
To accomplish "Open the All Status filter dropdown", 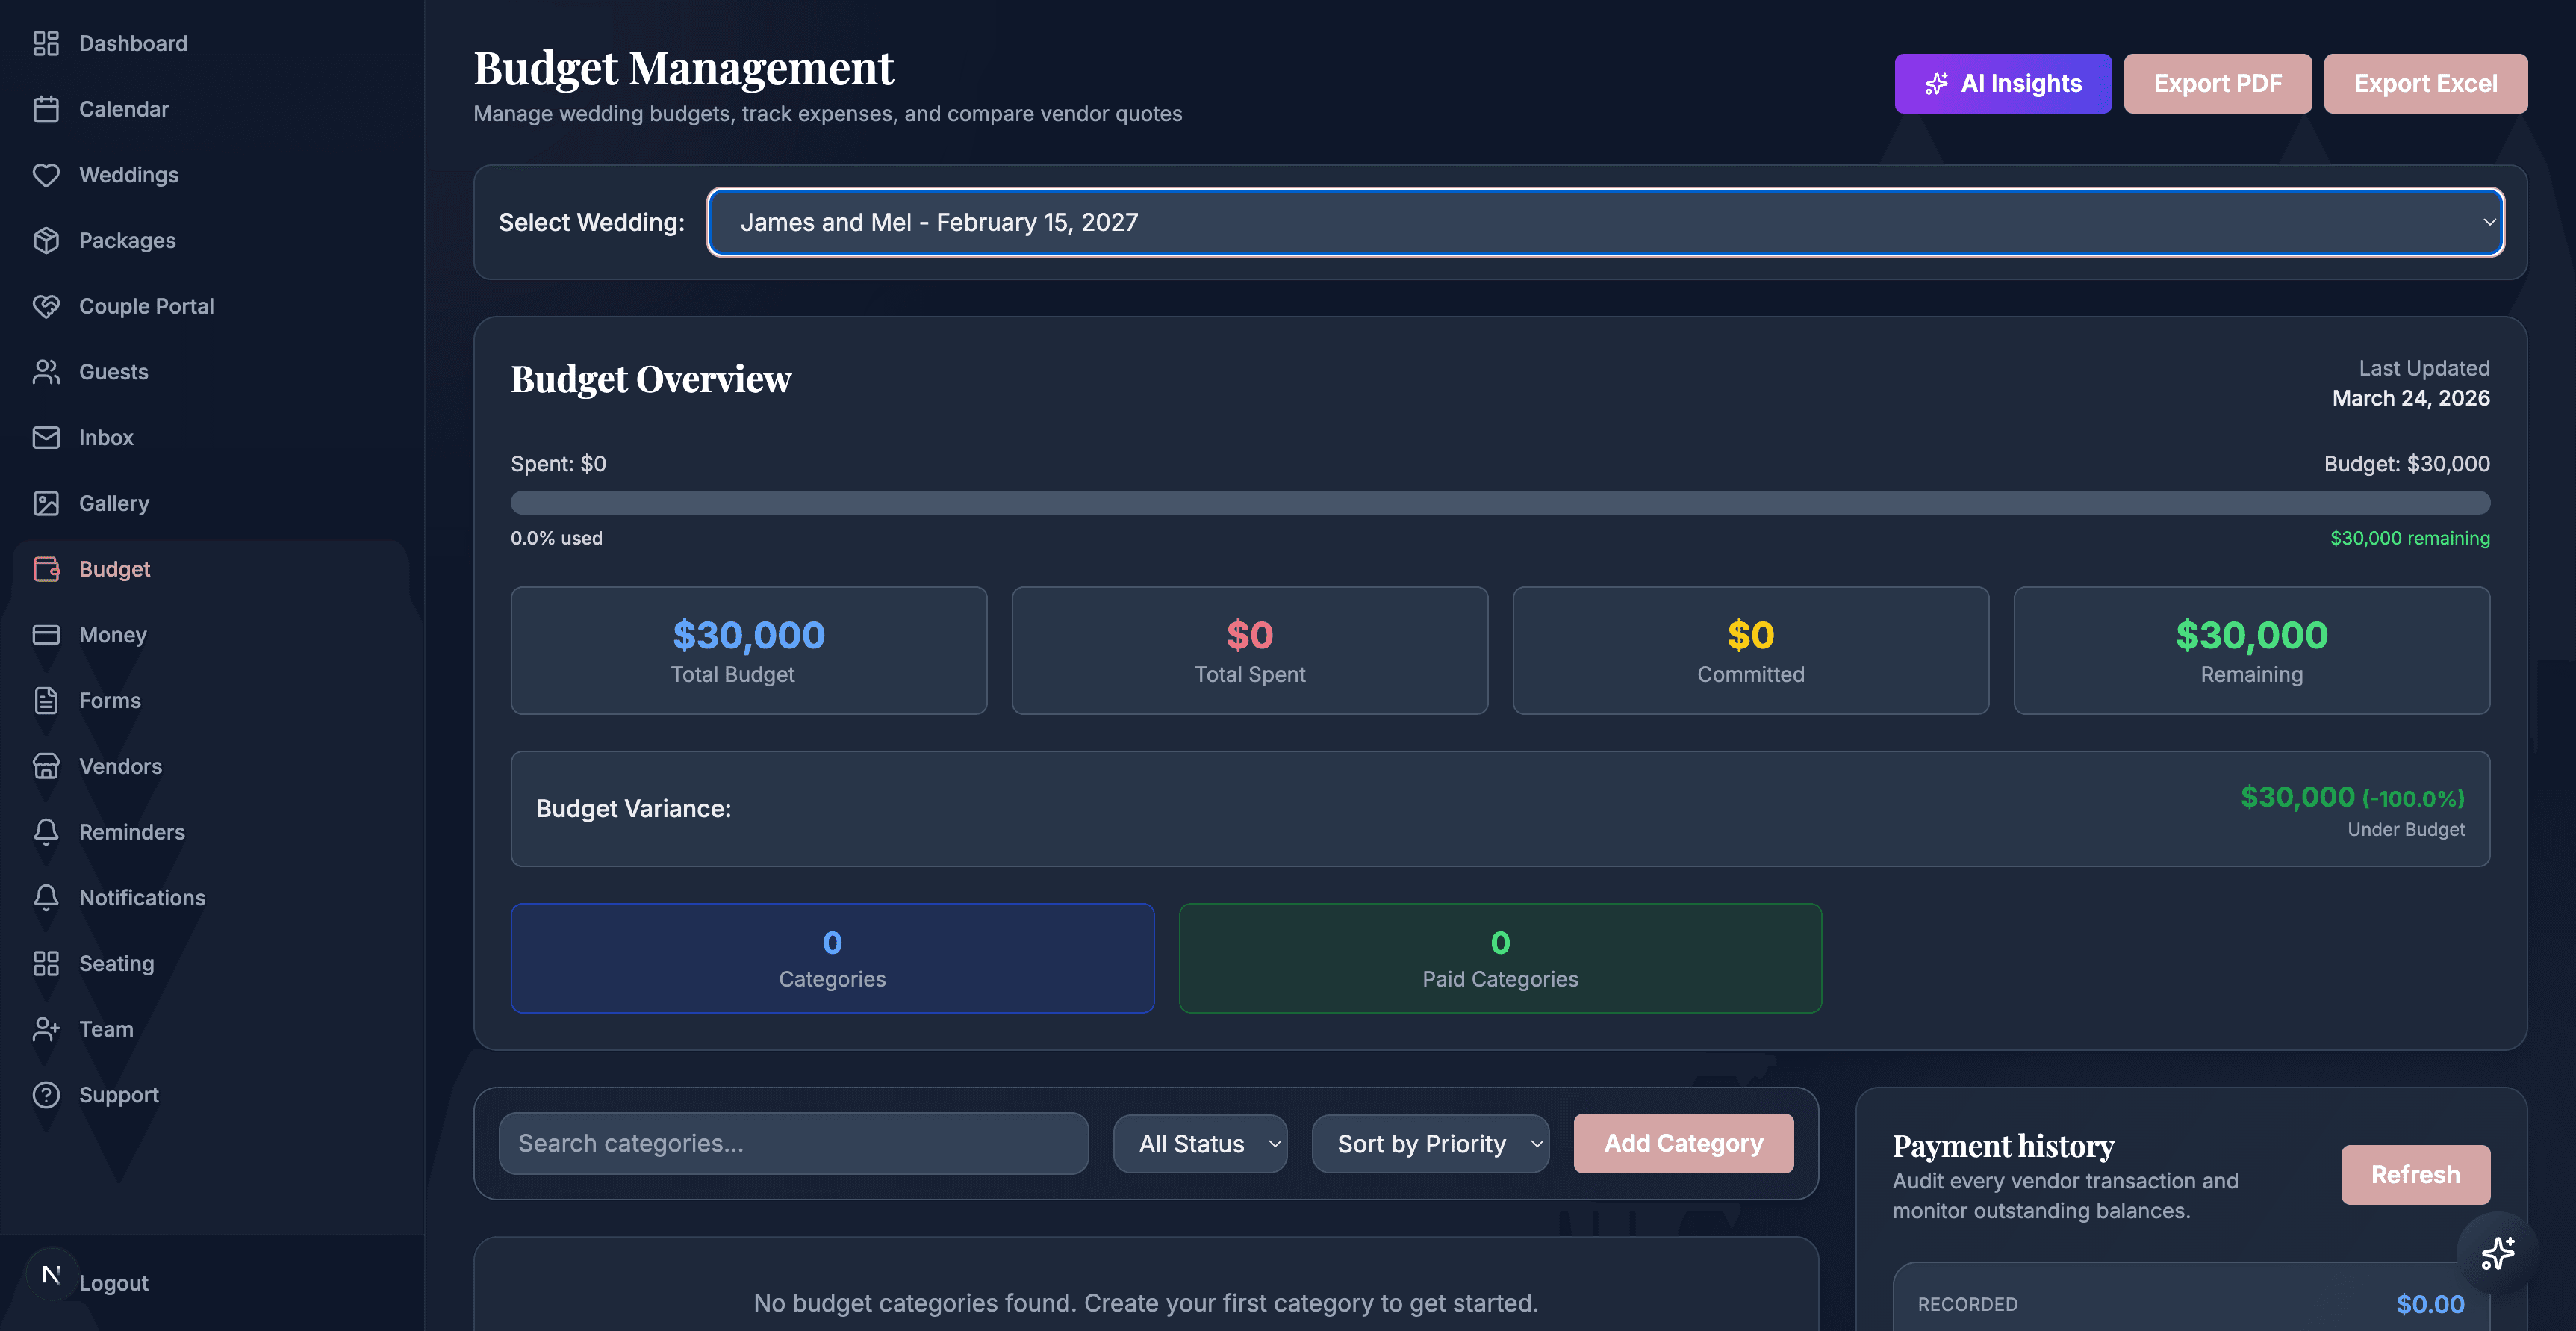I will click(x=1200, y=1143).
